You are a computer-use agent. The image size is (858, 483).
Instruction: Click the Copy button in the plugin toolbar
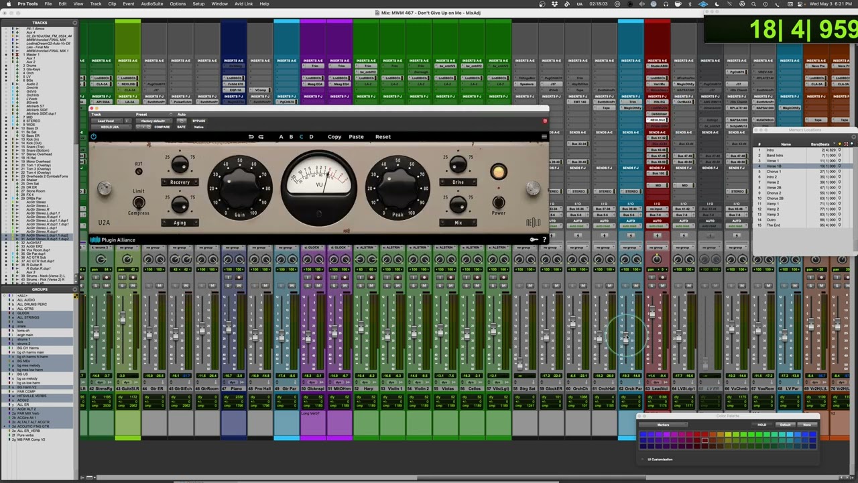(x=334, y=137)
